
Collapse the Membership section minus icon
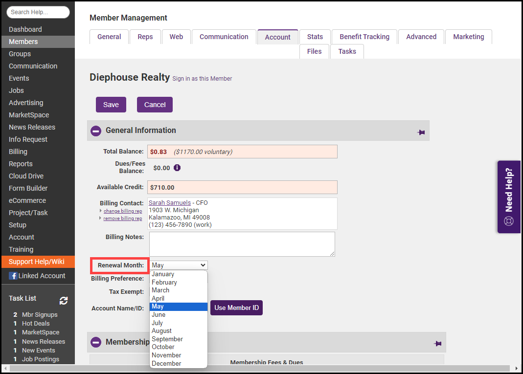pyautogui.click(x=96, y=342)
